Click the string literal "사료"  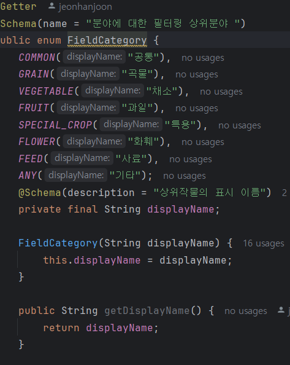[131, 159]
